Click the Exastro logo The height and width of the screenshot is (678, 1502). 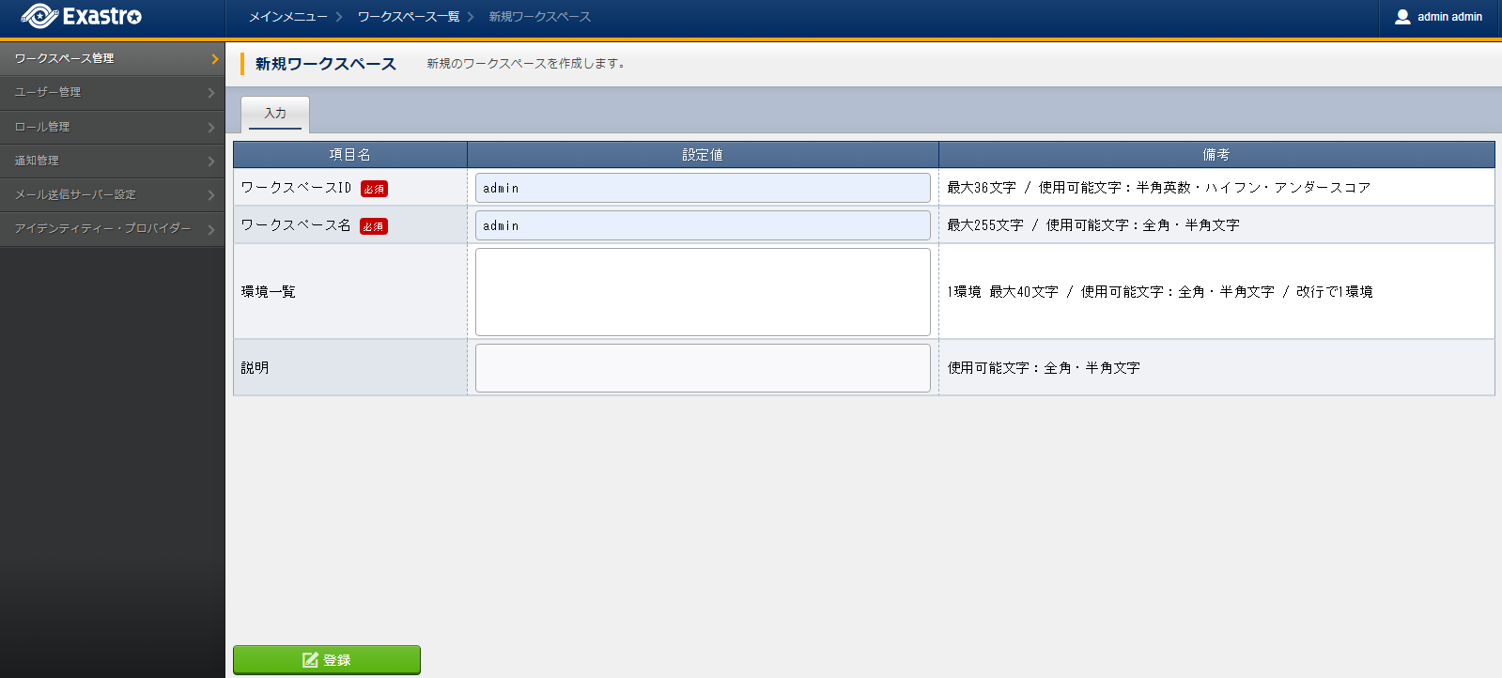coord(82,16)
